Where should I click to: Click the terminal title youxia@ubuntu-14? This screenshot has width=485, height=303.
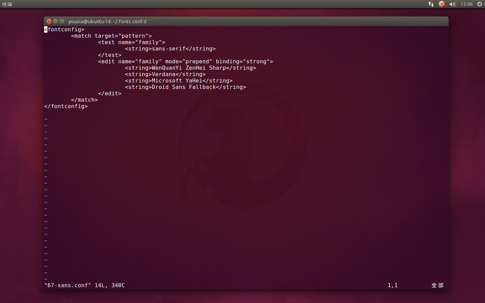107,21
